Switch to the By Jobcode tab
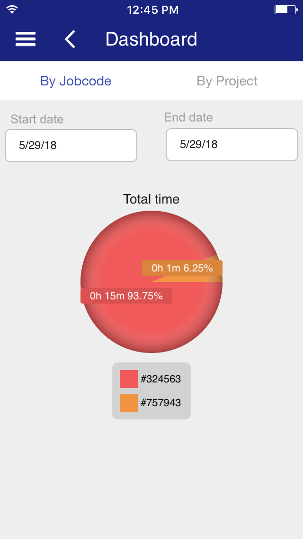 pos(75,81)
